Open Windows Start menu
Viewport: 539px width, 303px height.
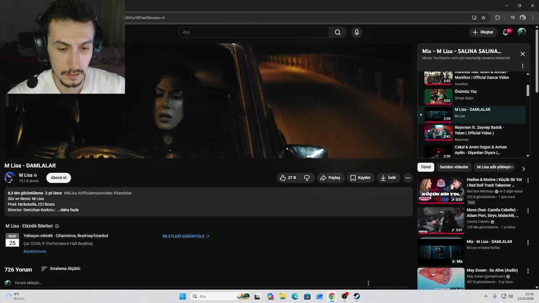click(182, 296)
